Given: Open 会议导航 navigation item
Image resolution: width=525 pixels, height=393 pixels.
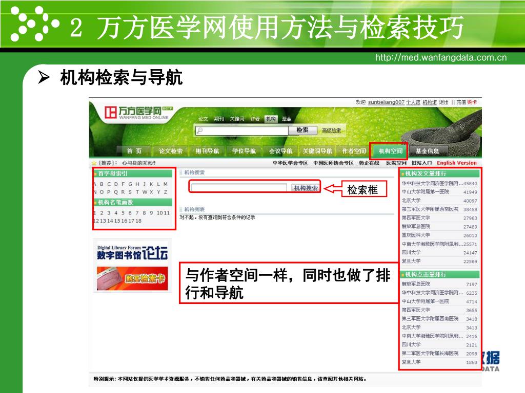Looking at the screenshot, I should (280, 151).
